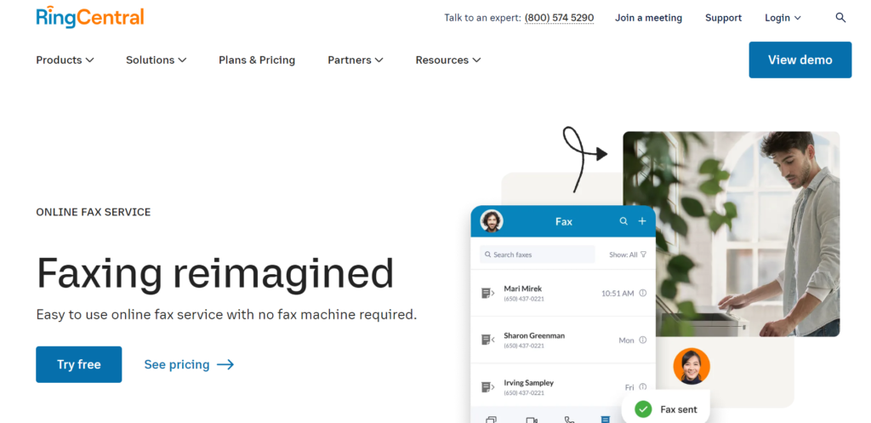871x423 pixels.
Task: Click the fax icon beside Mari Mirek
Action: tap(487, 293)
